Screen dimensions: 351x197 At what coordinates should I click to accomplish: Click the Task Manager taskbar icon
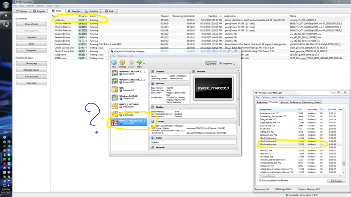click(6, 24)
